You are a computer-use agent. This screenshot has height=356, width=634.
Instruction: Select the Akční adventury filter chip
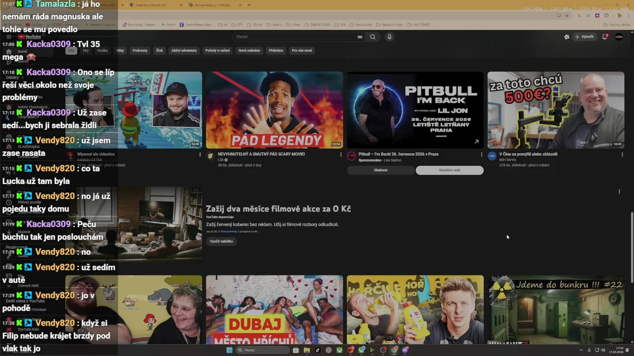(x=184, y=50)
